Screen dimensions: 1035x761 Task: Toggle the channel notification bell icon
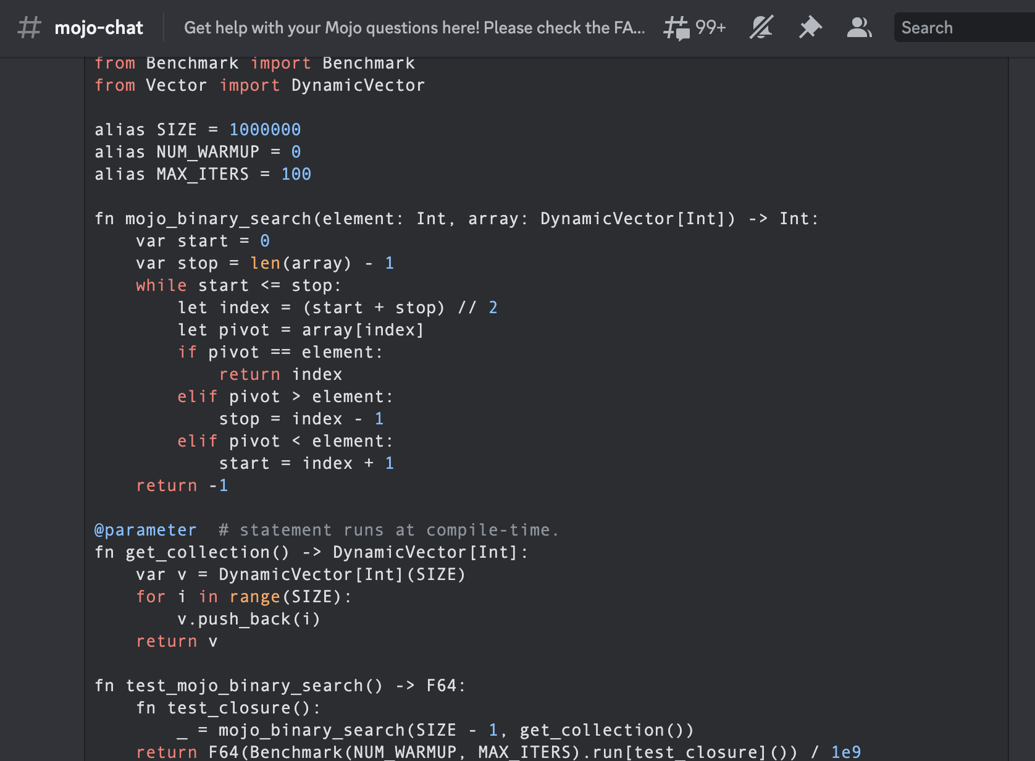click(x=761, y=28)
